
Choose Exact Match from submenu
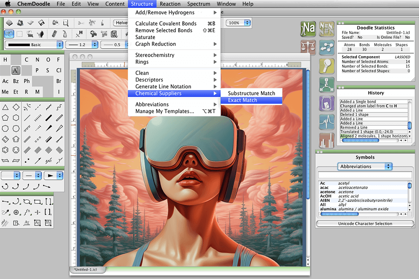point(242,100)
